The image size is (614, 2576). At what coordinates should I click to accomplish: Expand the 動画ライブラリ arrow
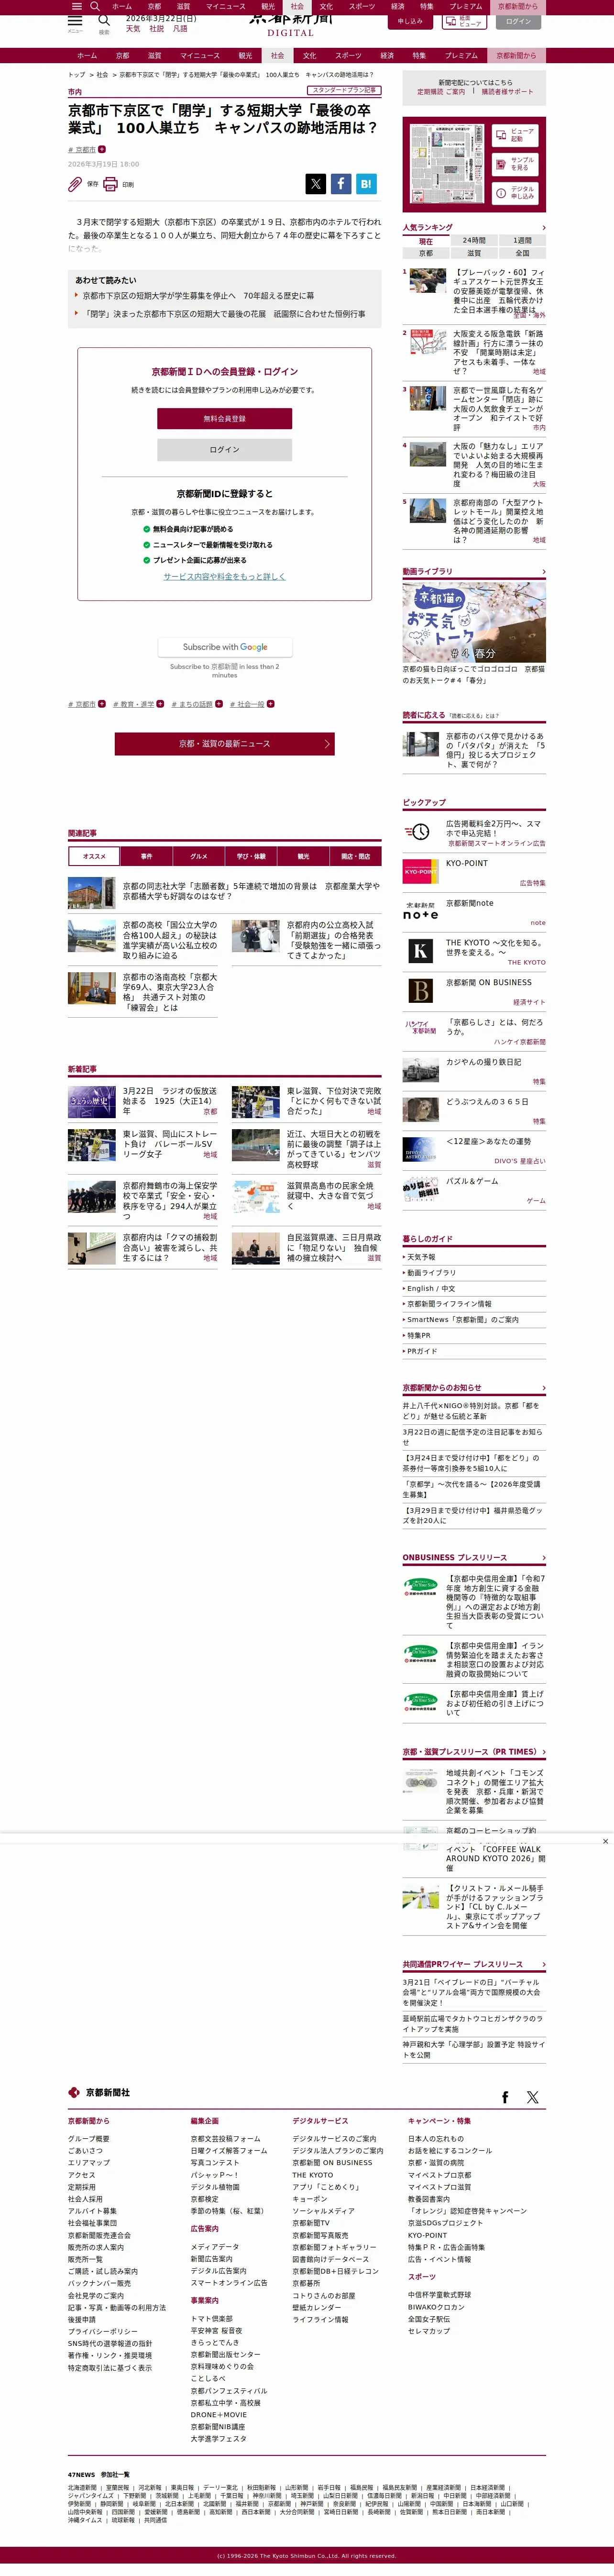tap(543, 572)
